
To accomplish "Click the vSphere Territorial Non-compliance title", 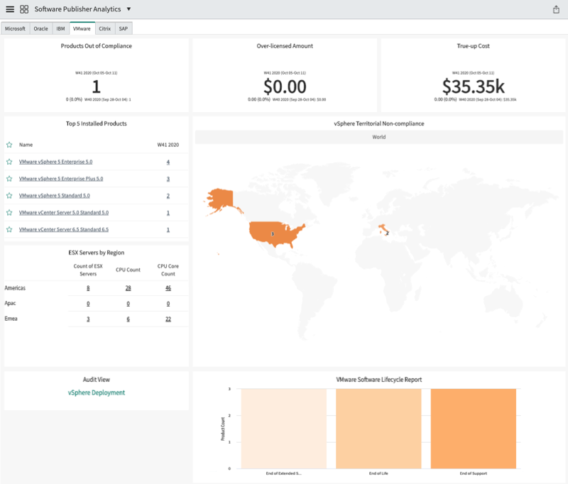I will point(379,123).
